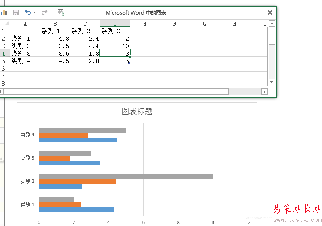This screenshot has width=322, height=226.
Task: Click the chart icon in title bar
Action: (4, 13)
